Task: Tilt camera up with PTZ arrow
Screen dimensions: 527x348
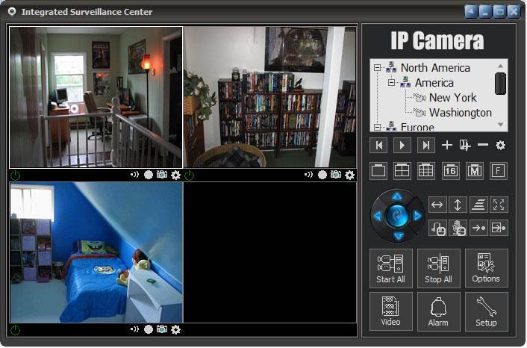Action: click(397, 196)
